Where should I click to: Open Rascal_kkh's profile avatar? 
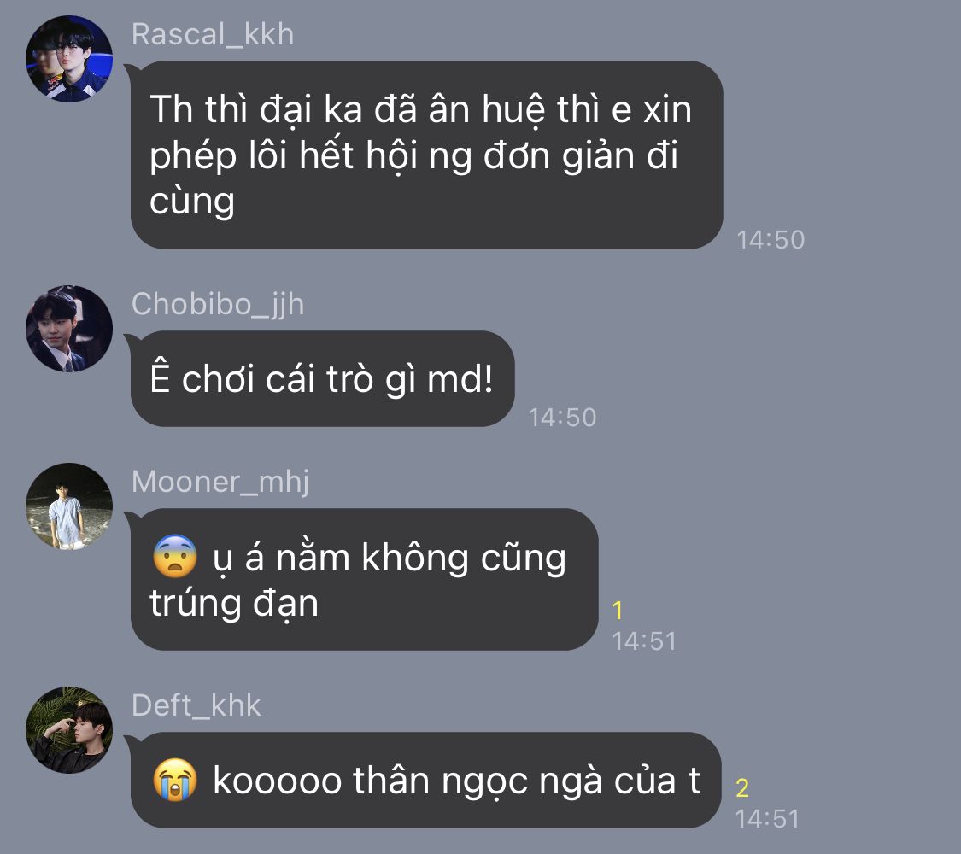pyautogui.click(x=69, y=59)
